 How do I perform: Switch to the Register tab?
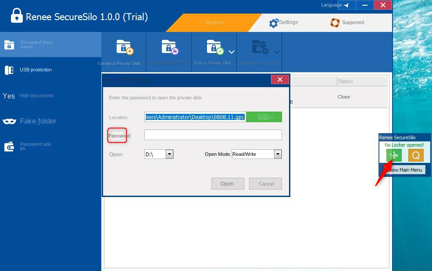pos(214,23)
